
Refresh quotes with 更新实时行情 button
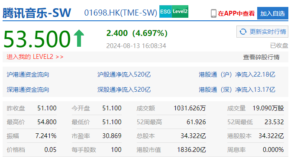coord(262,32)
